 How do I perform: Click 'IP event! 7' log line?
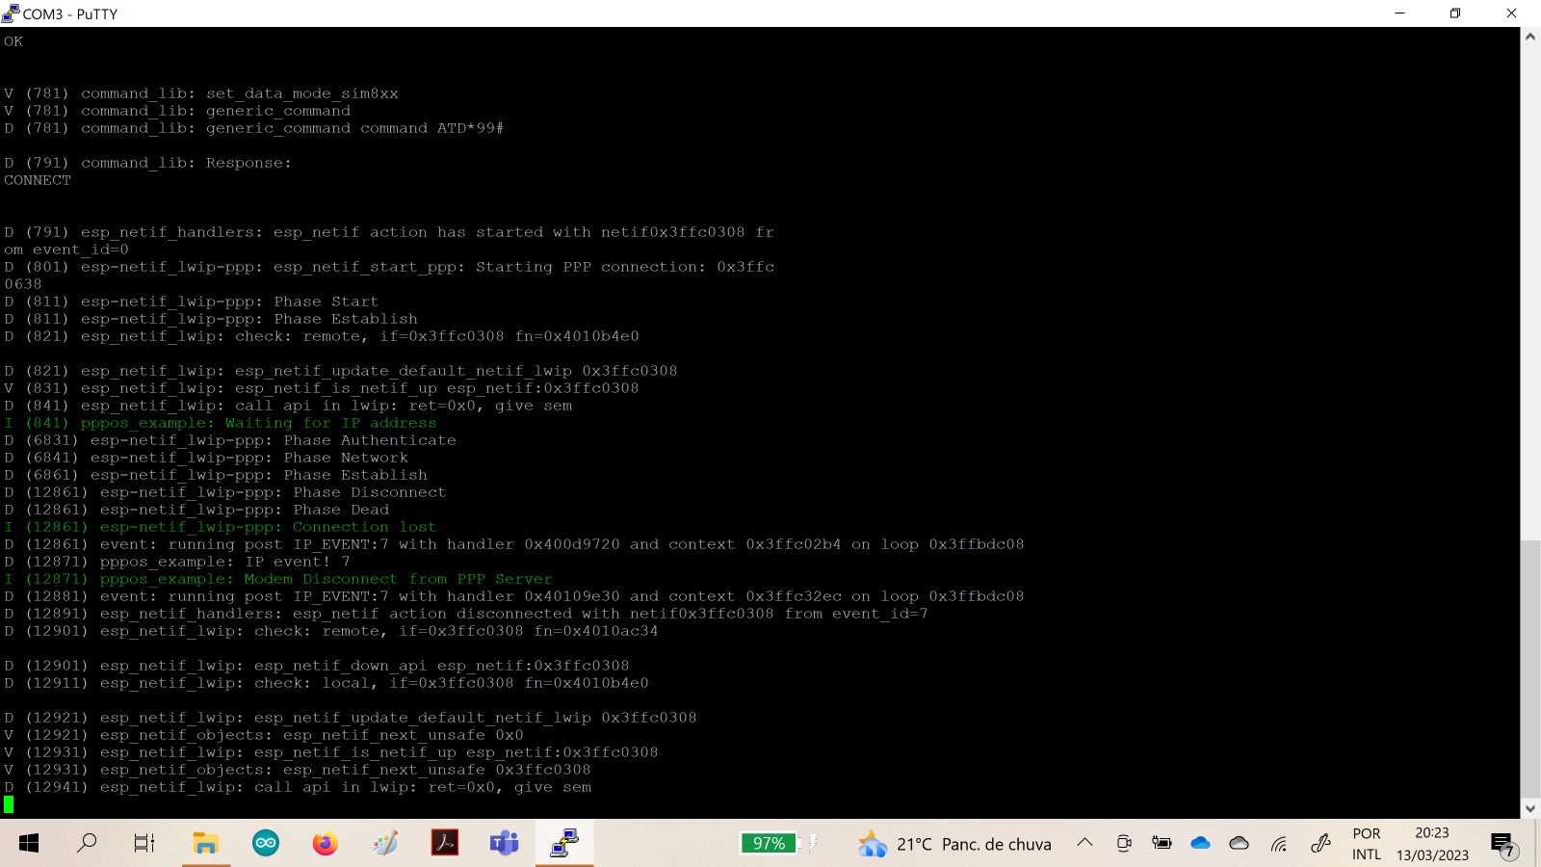177,562
